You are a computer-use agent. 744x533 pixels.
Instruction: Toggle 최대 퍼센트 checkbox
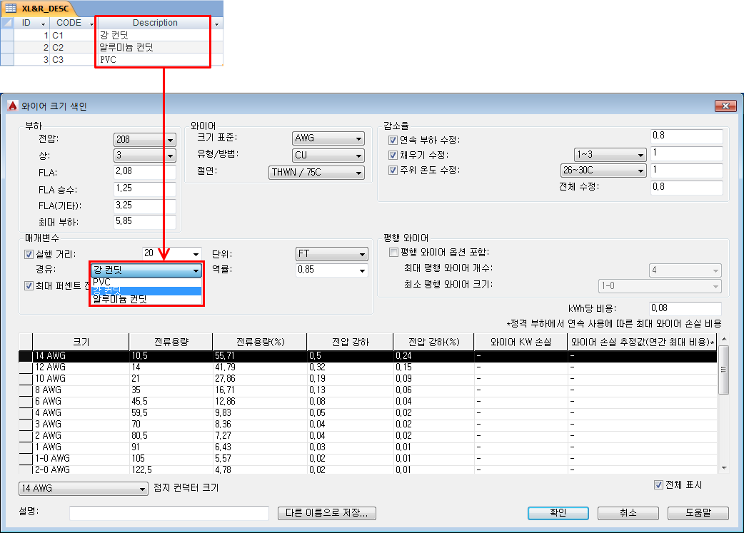[x=29, y=285]
